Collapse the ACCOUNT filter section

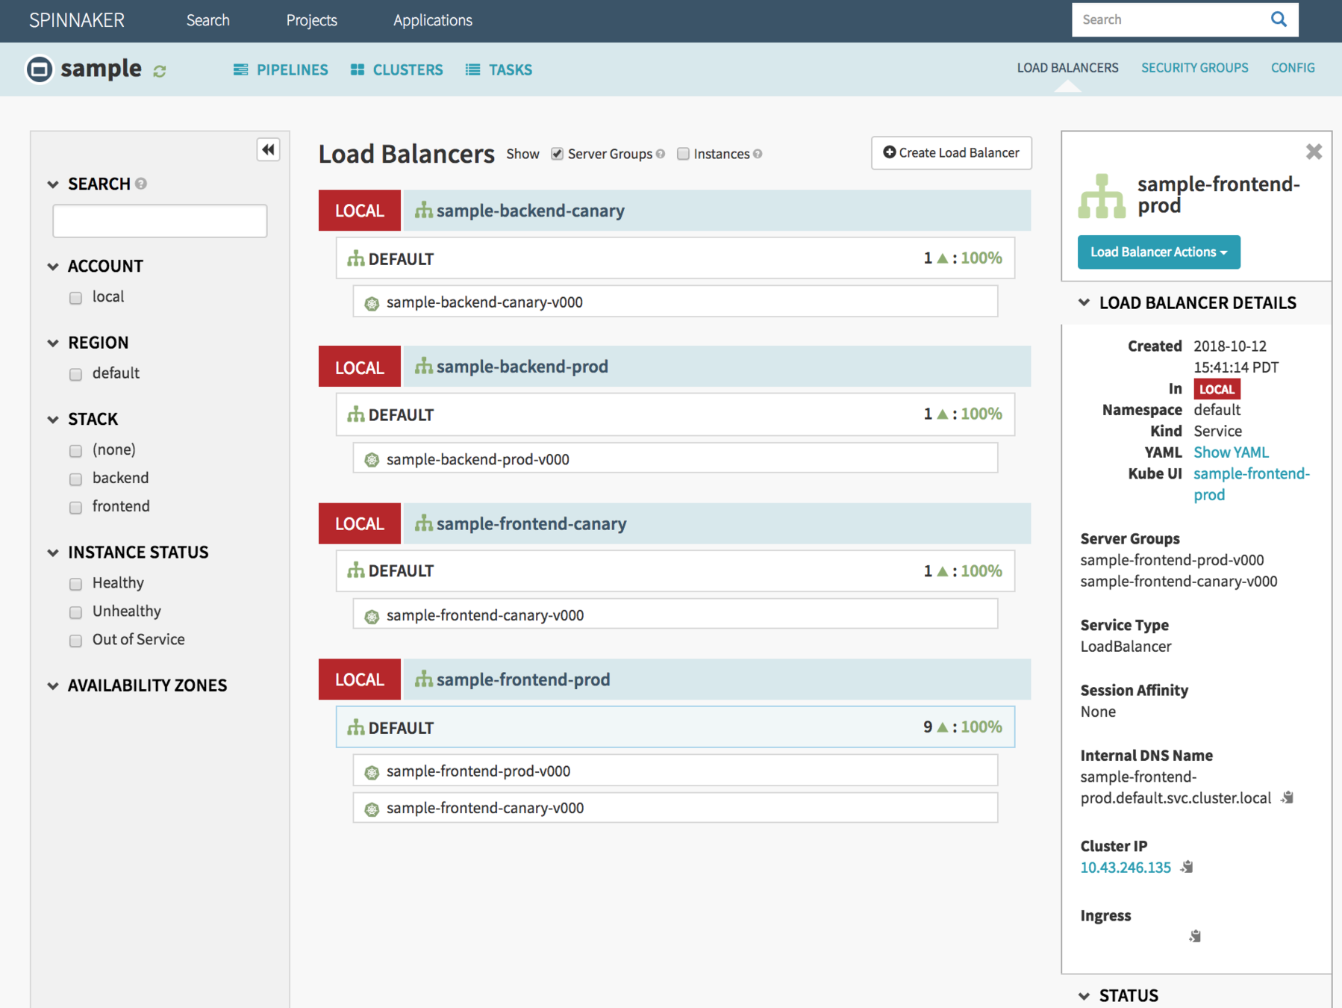pos(53,267)
